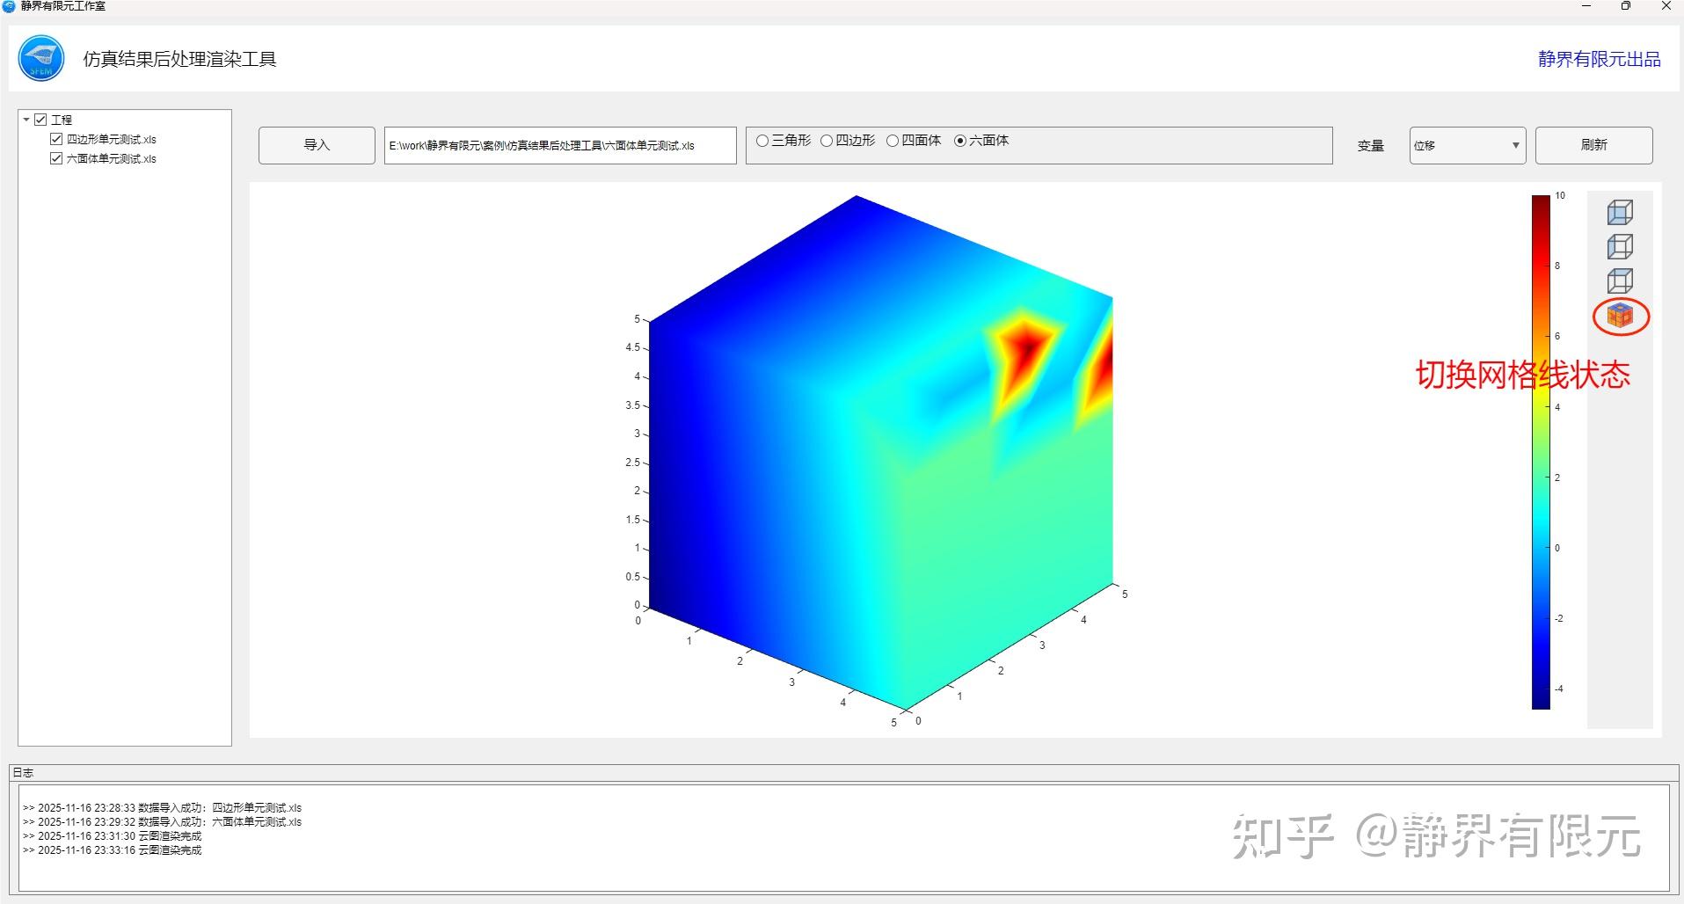Select the 四面体 radio button
Viewport: 1684px width, 904px height.
pyautogui.click(x=893, y=140)
